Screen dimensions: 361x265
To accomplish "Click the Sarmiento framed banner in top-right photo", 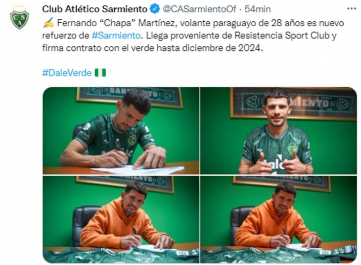I will tap(293, 104).
